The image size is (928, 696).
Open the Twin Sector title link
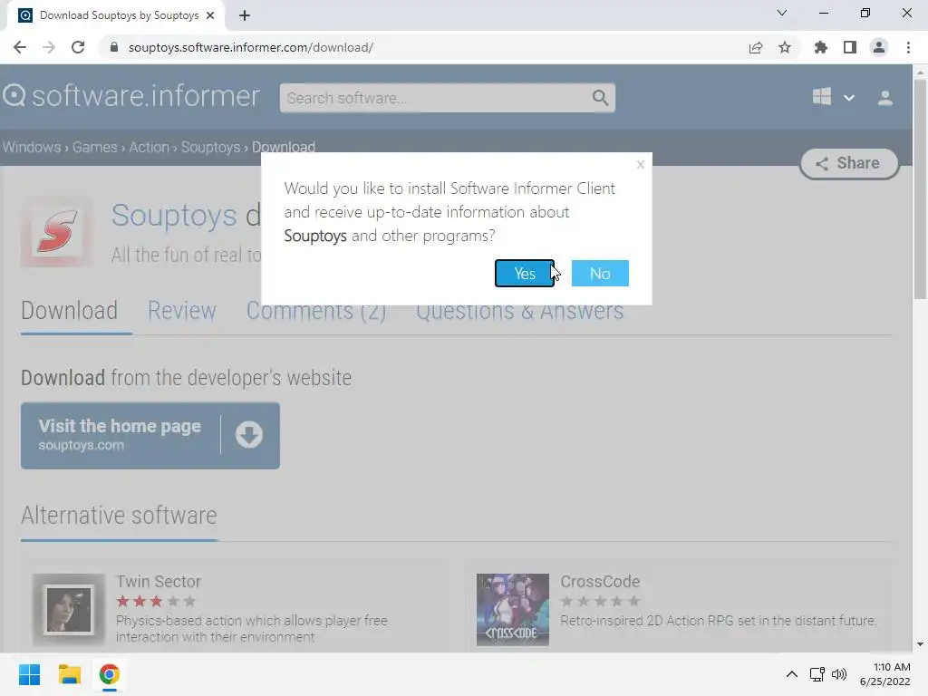click(159, 581)
